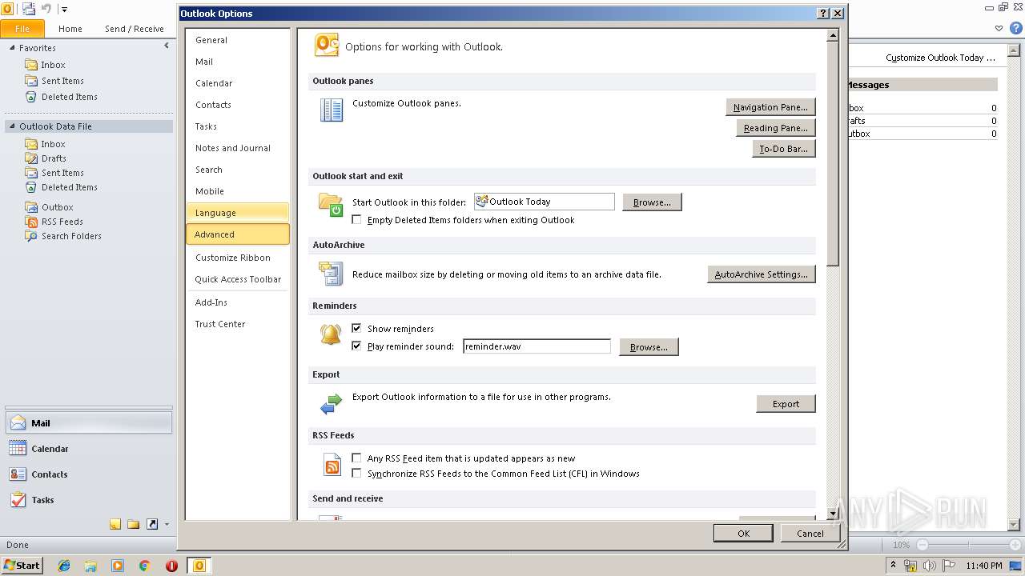1025x576 pixels.
Task: Select the Language options category
Action: coord(238,213)
